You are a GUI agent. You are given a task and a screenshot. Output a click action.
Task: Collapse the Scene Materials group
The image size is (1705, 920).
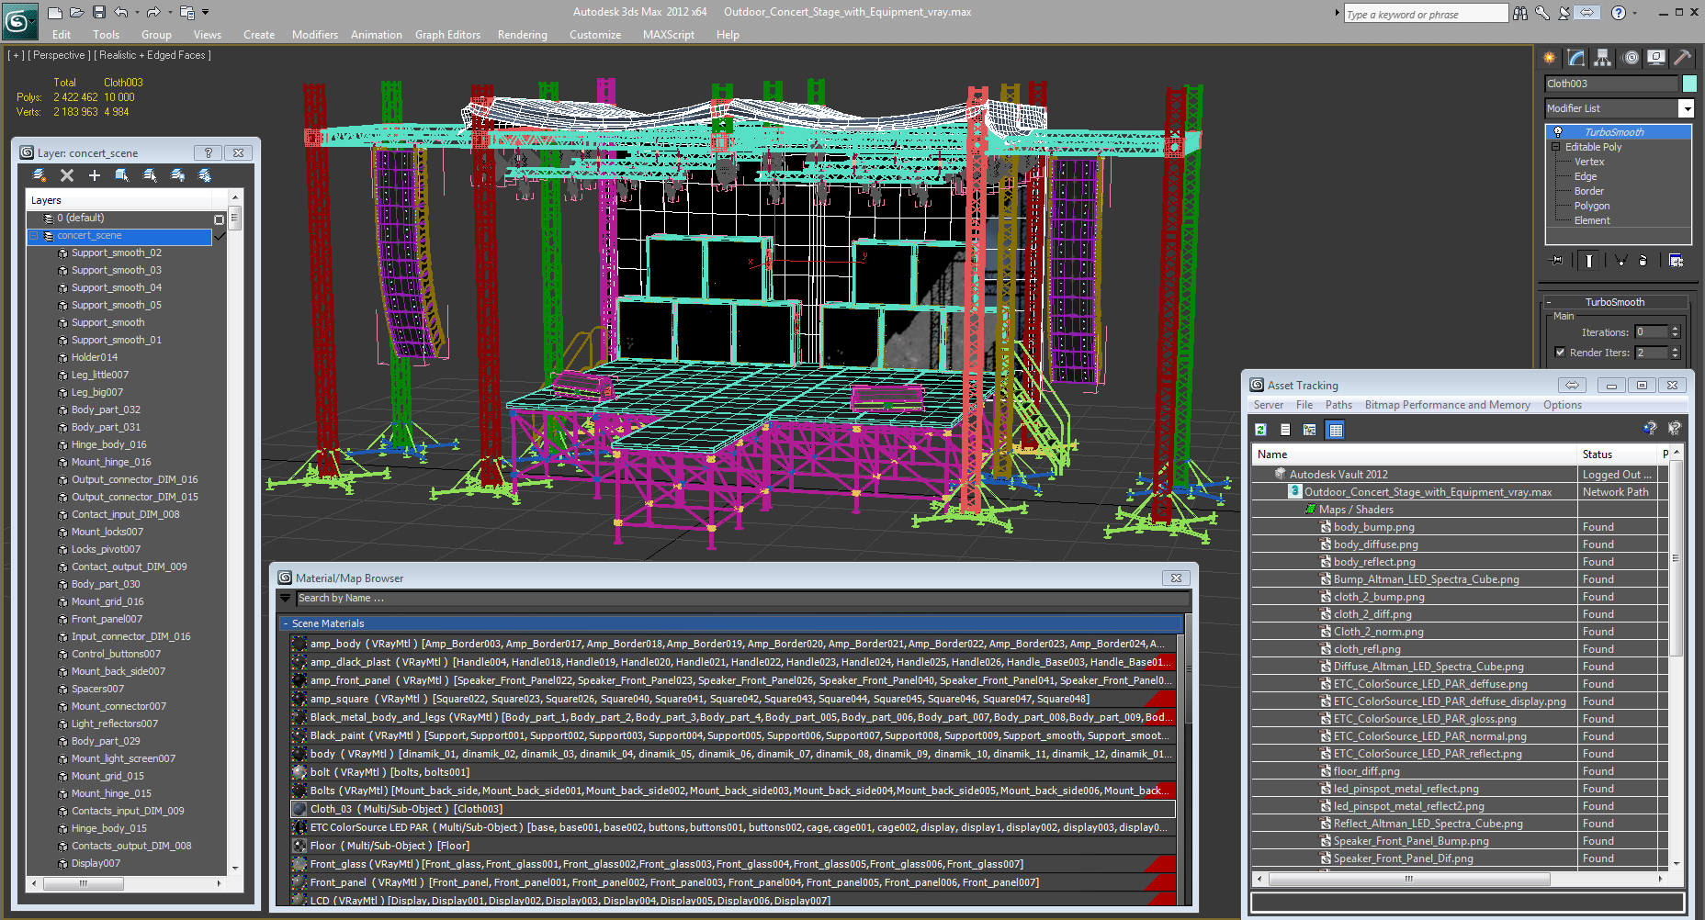pos(285,623)
